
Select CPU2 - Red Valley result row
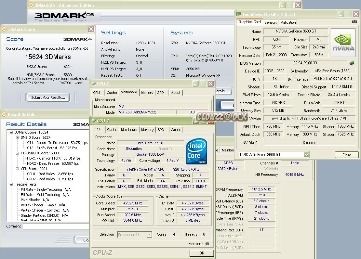50,179
